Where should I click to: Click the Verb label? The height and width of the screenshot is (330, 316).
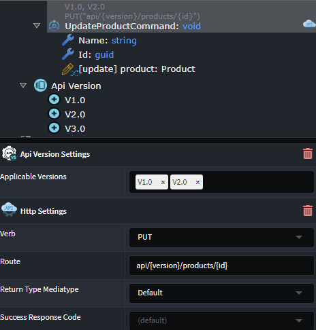(x=7, y=234)
